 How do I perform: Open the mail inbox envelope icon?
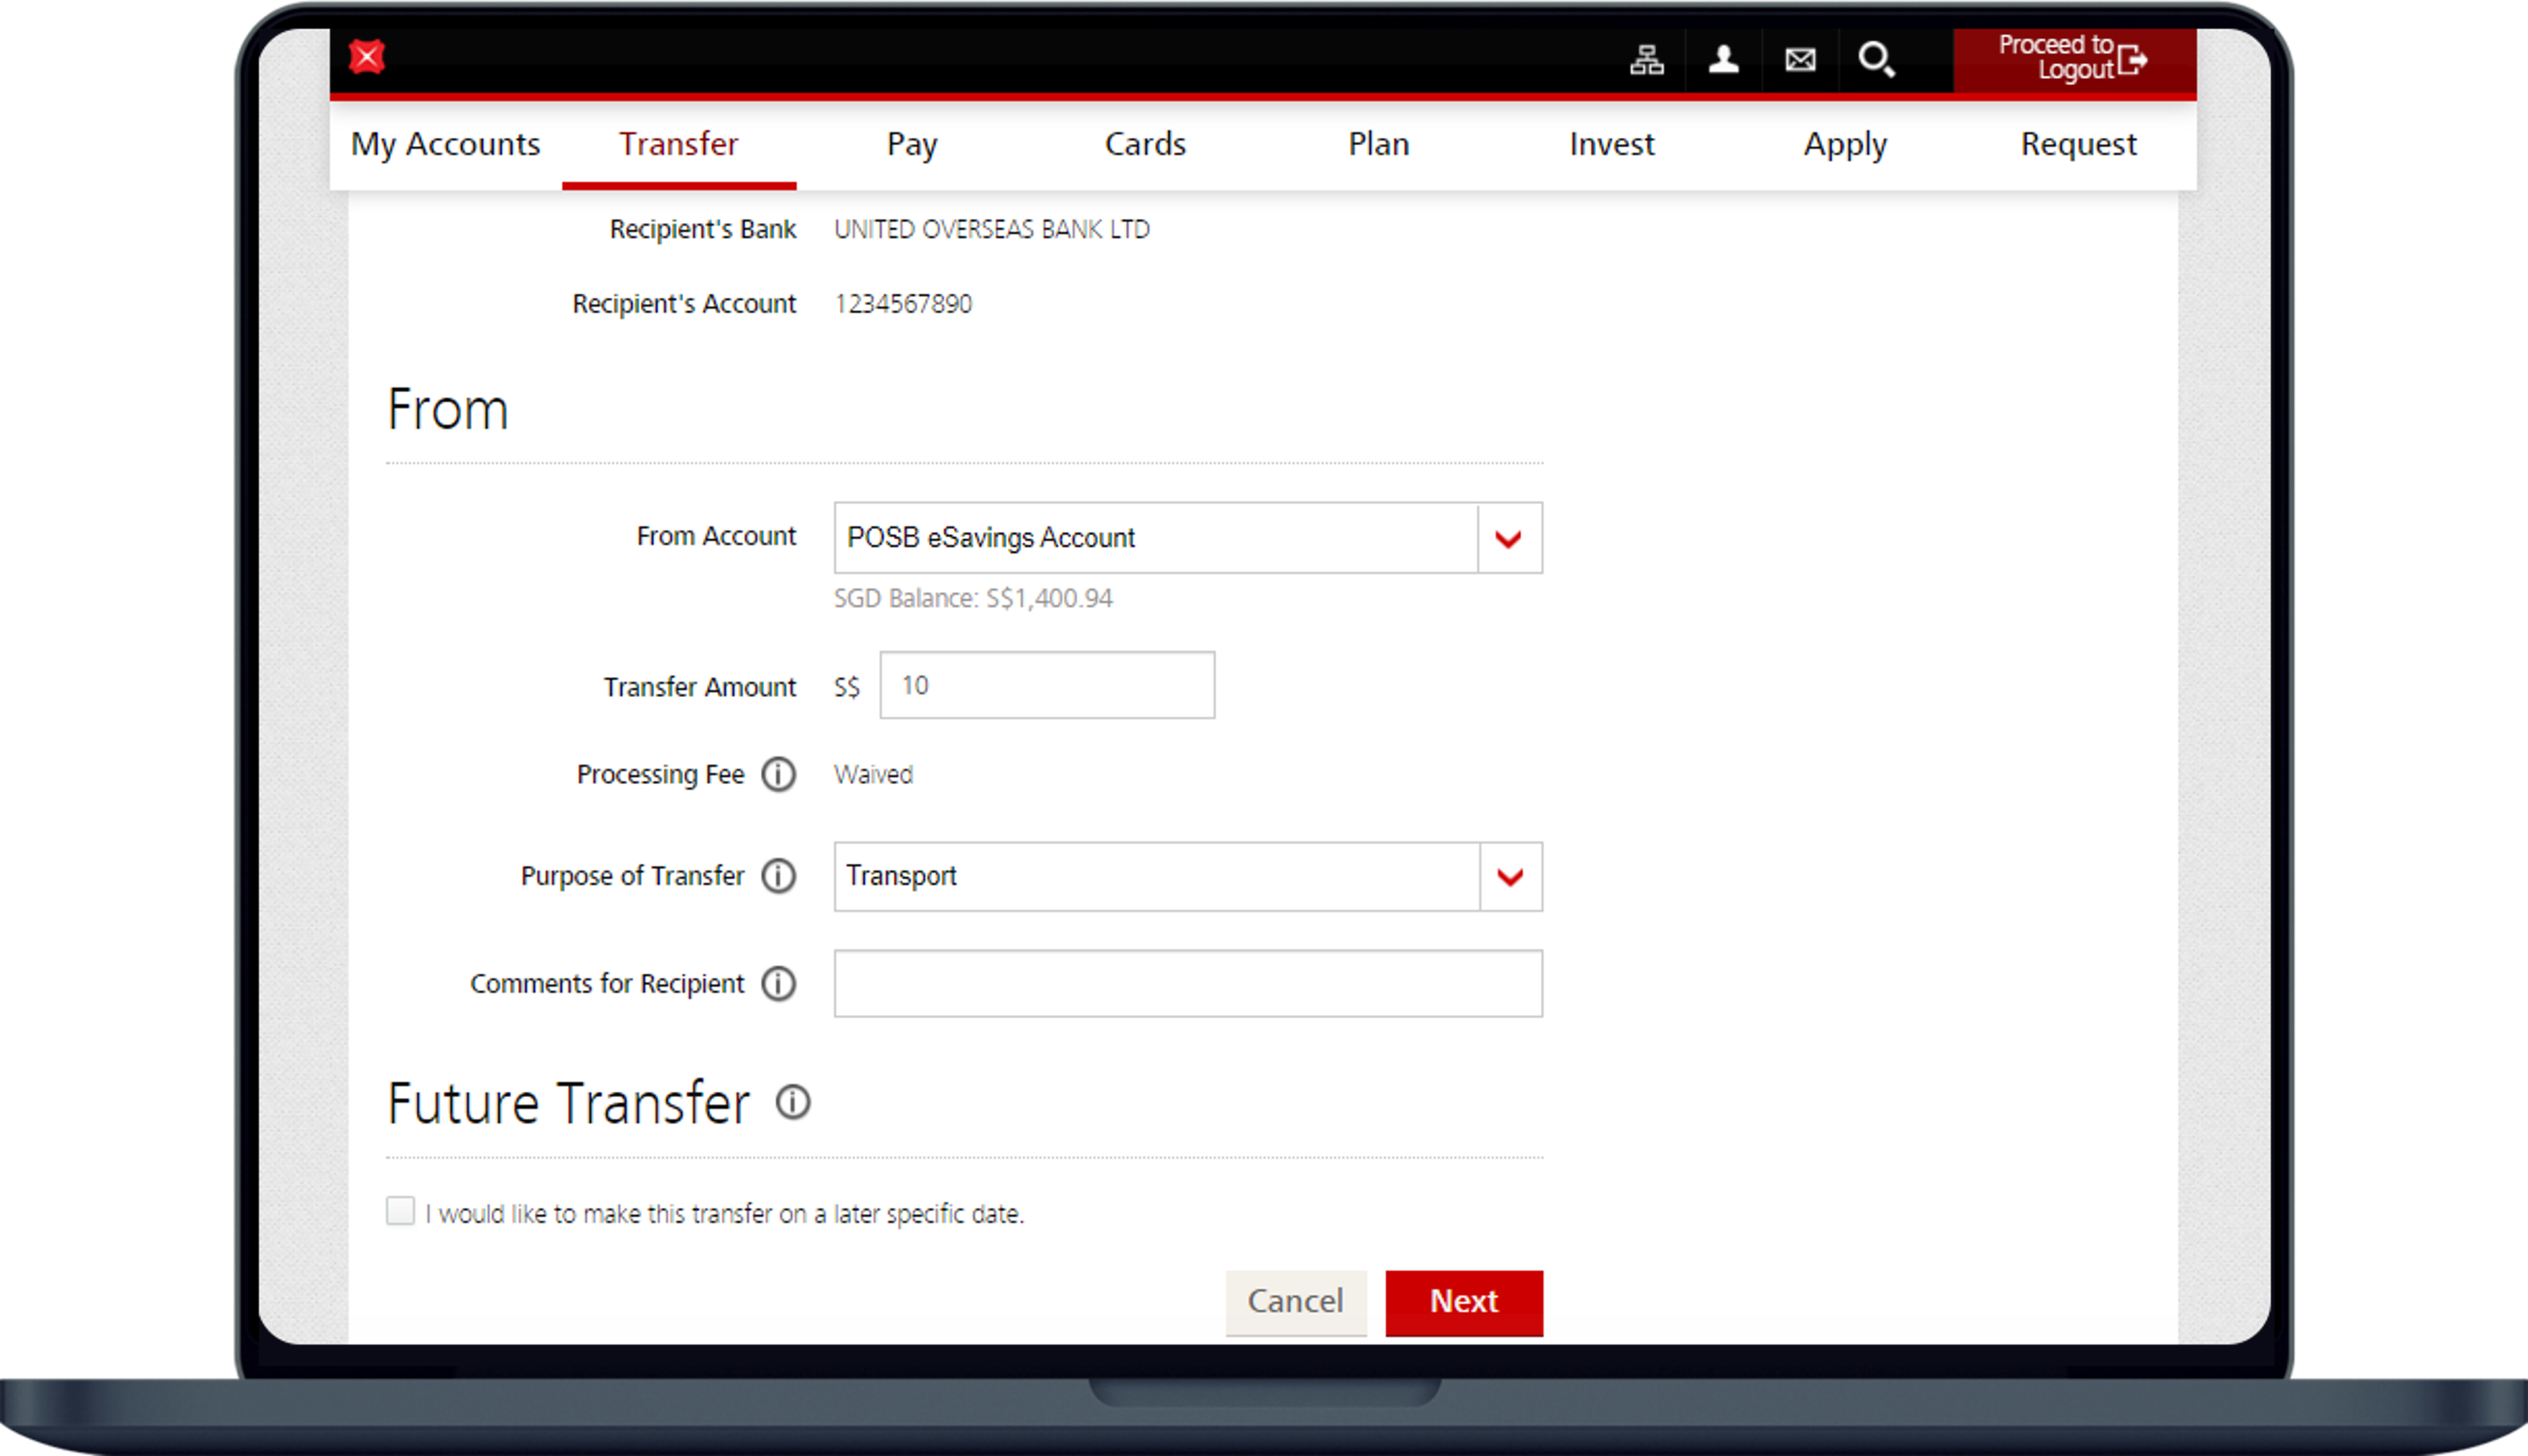coord(1800,60)
